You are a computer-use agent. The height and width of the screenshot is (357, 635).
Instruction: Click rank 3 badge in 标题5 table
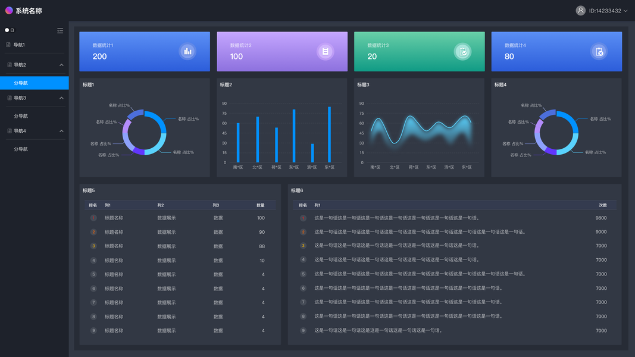point(93,246)
